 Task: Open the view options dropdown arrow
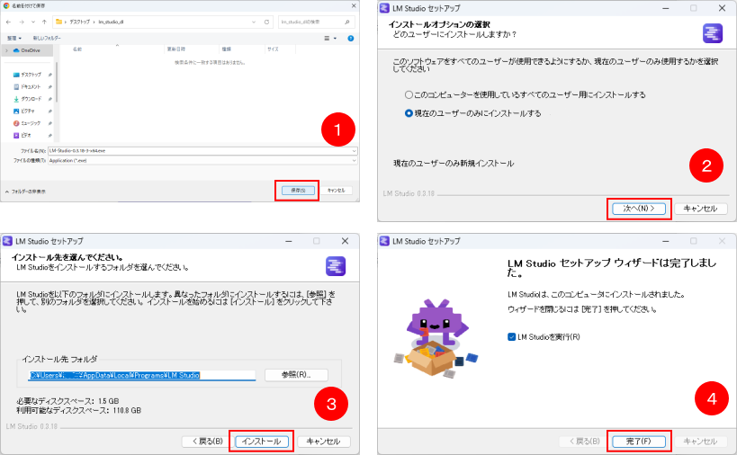coord(335,39)
